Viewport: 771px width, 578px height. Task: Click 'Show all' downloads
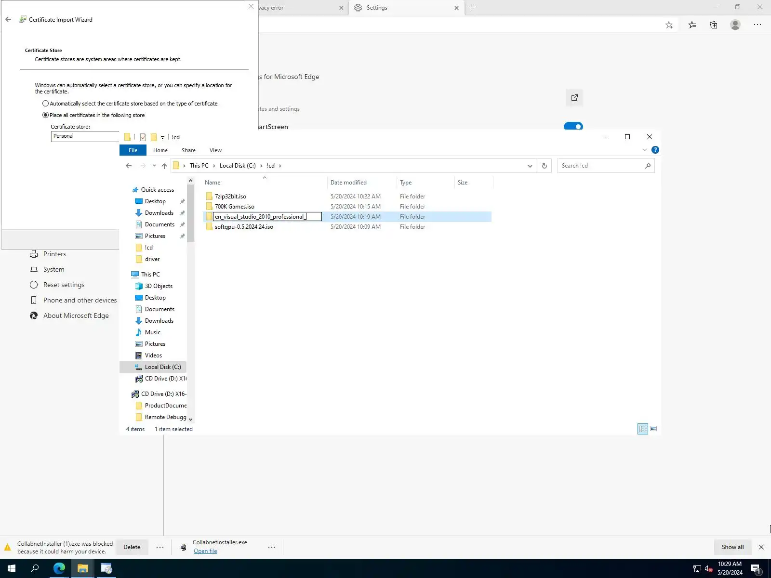click(x=732, y=547)
